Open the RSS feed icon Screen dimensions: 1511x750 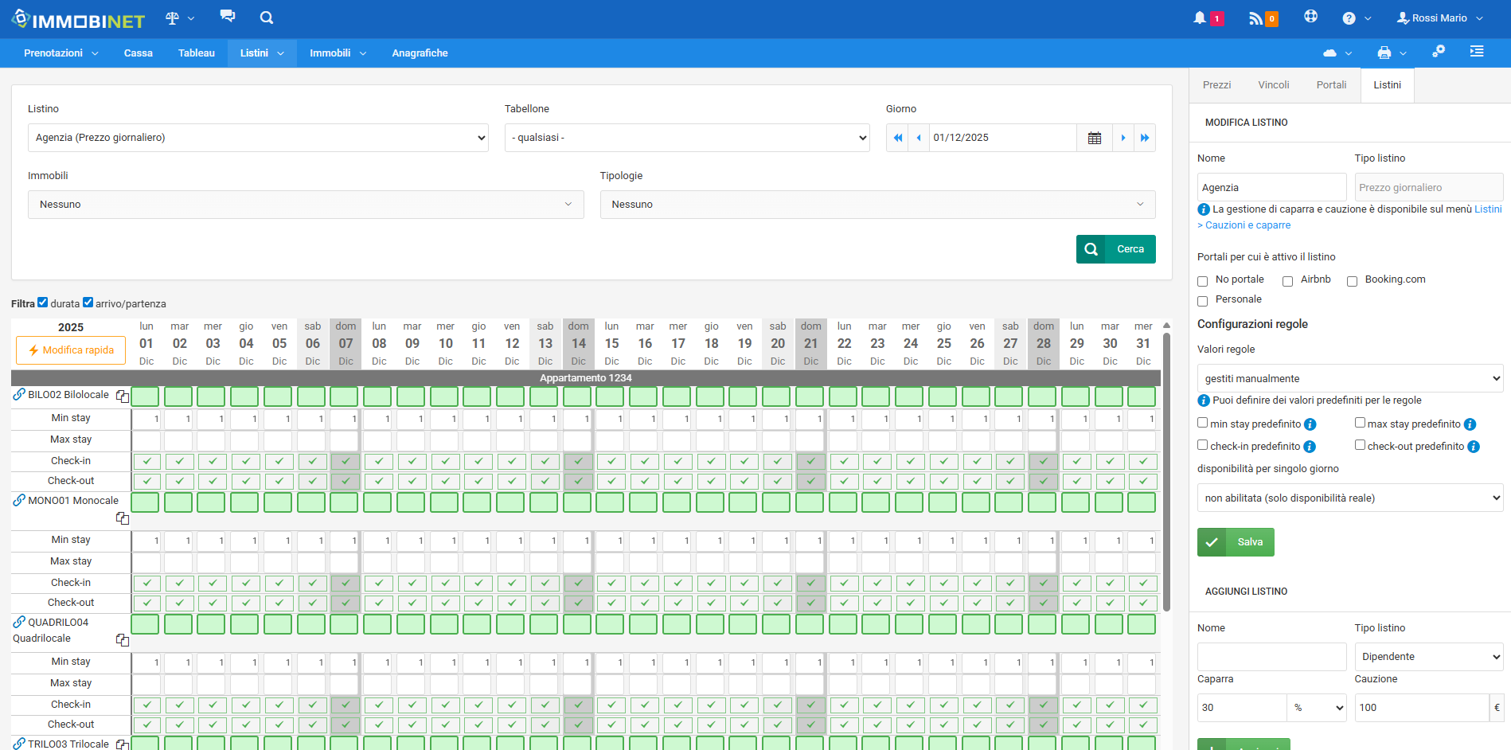(1255, 18)
